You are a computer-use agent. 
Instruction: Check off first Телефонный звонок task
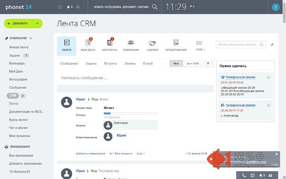[x=269, y=77]
